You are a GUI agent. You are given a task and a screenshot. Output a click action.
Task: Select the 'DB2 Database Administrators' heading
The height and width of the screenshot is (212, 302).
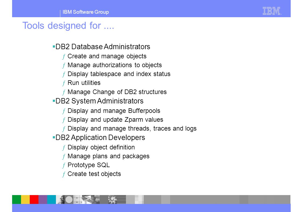click(x=103, y=47)
